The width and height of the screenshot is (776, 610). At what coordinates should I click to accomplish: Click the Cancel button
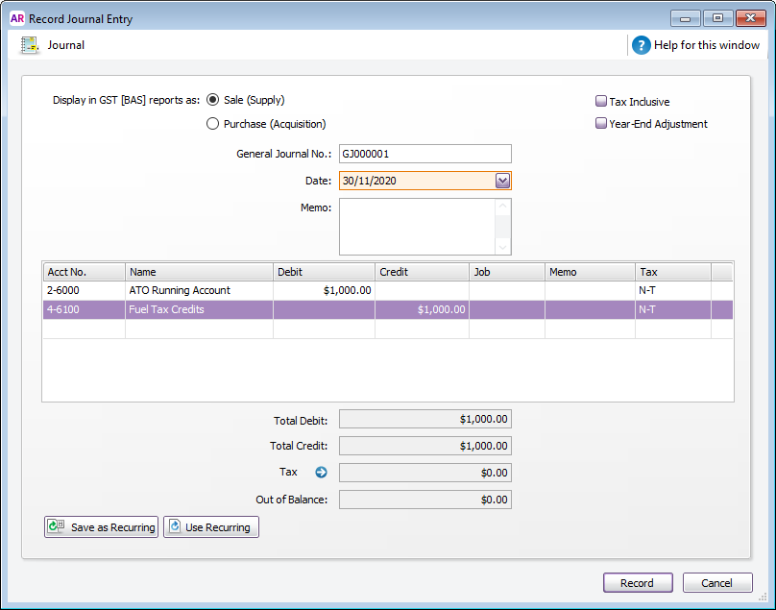tap(717, 582)
